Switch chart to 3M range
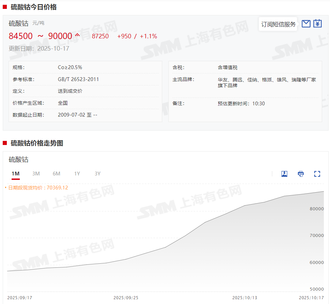Image resolution: width=330 pixels, height=304 pixels. click(x=36, y=174)
